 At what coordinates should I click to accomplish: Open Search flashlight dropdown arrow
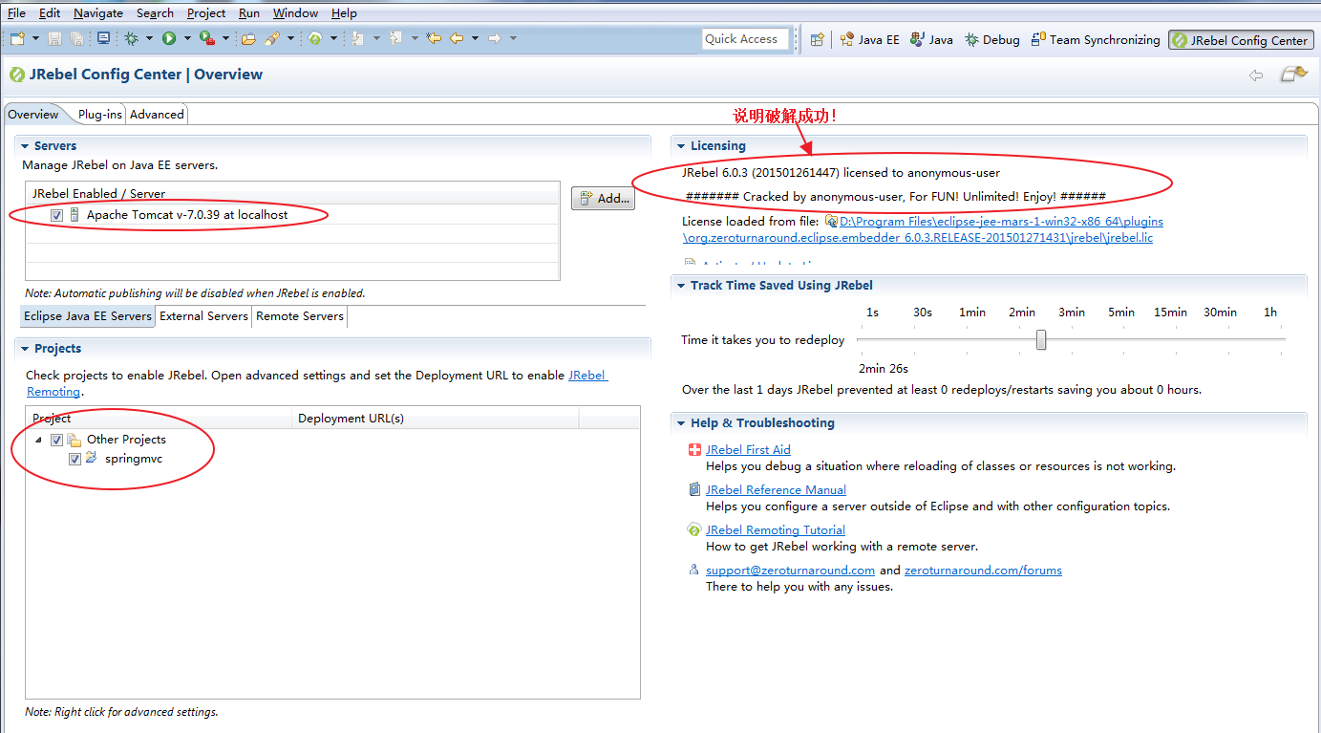click(290, 38)
